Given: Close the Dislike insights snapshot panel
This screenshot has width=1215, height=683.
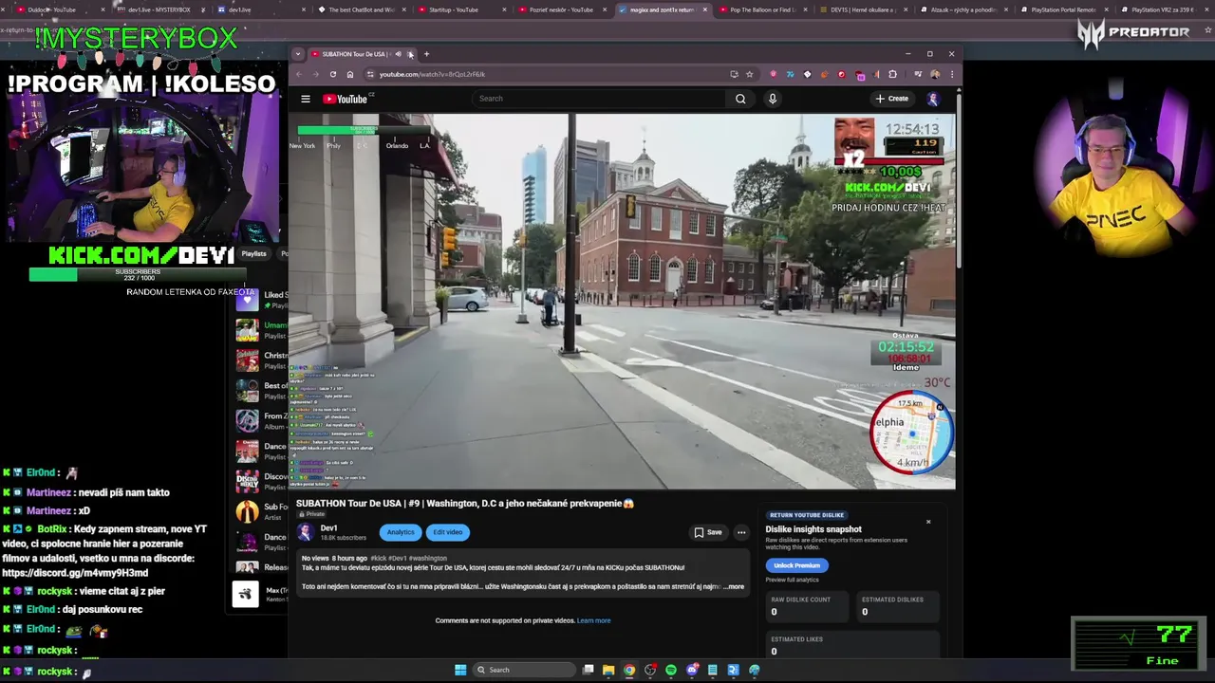Looking at the screenshot, I should 928,522.
